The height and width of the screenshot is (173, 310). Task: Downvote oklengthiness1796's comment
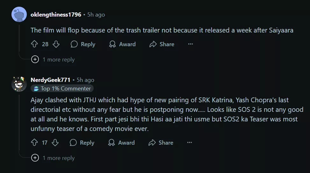click(x=56, y=44)
